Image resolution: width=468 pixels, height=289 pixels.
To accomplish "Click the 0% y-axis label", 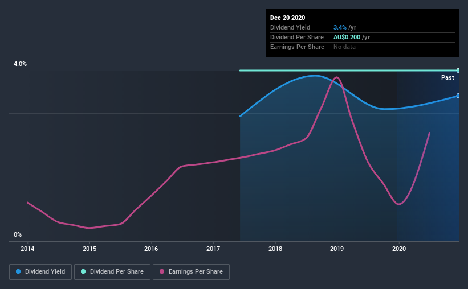I will 18,235.
